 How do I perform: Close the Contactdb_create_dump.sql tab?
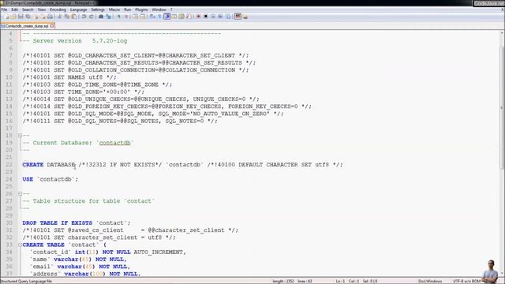[x=52, y=26]
